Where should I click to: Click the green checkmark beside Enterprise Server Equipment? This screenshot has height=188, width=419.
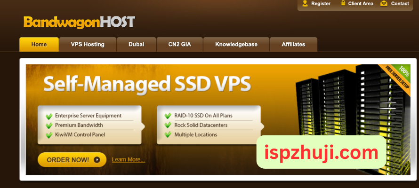click(49, 116)
